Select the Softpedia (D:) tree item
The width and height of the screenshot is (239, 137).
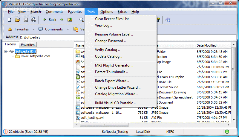pos(26,51)
